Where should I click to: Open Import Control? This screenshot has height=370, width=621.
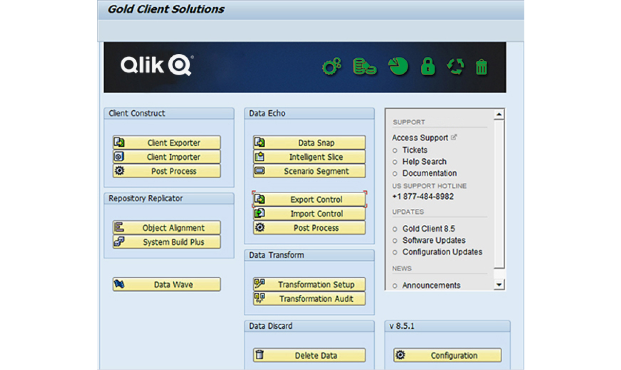[309, 214]
